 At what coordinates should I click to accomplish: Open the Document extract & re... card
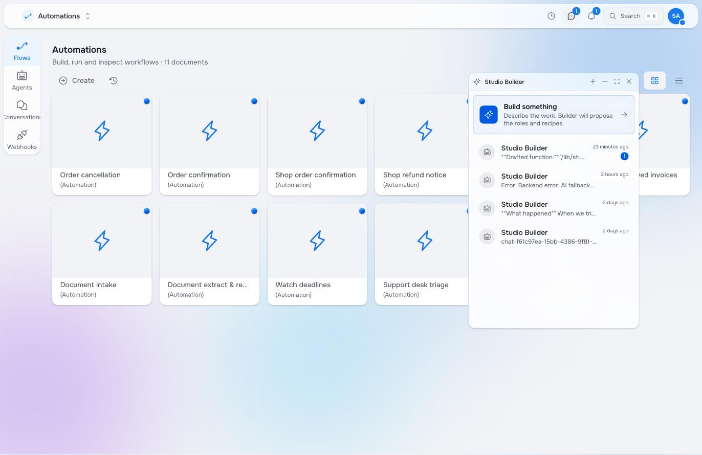coord(209,254)
